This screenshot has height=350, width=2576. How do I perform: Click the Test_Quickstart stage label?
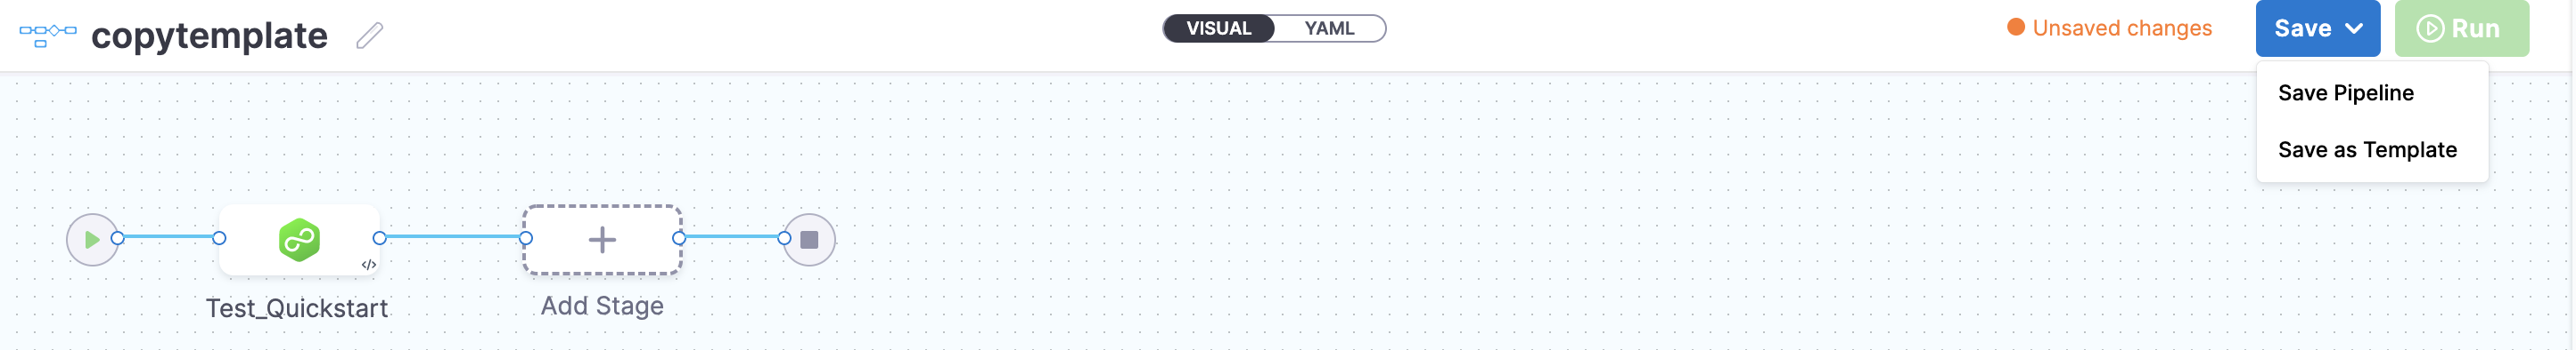click(297, 308)
